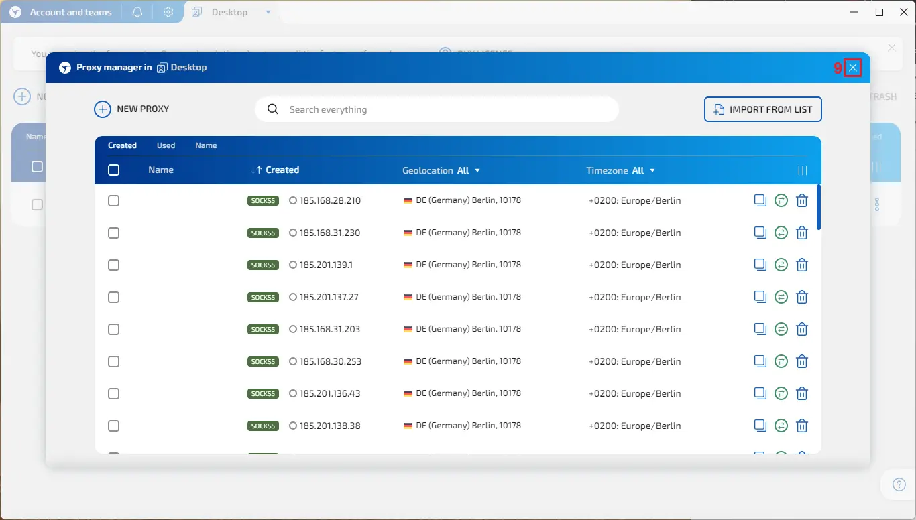Image resolution: width=916 pixels, height=520 pixels.
Task: Open the Timezone All filter dropdown
Action: click(621, 170)
